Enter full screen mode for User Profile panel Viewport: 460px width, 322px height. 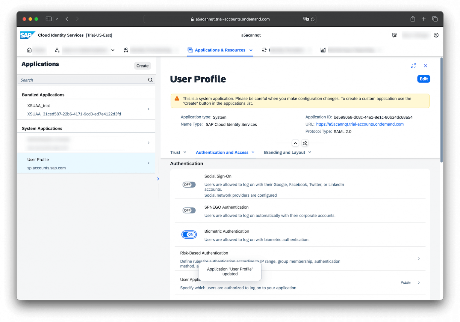coord(414,66)
